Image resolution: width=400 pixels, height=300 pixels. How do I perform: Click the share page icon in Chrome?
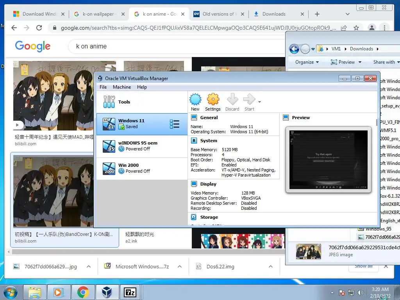coord(344,28)
